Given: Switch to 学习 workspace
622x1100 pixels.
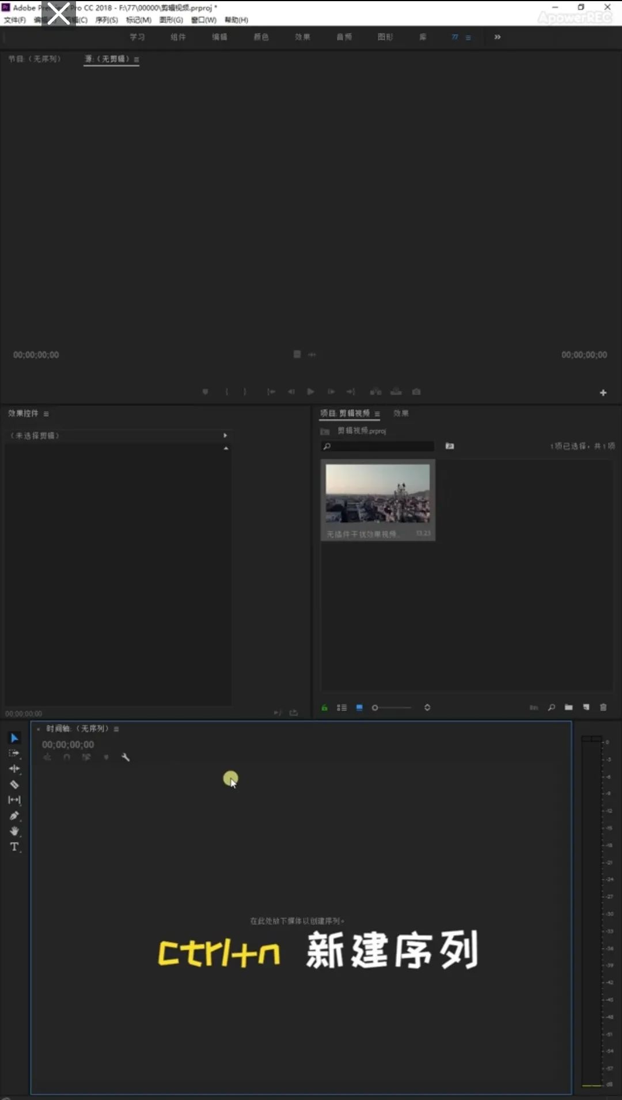Looking at the screenshot, I should (x=137, y=37).
